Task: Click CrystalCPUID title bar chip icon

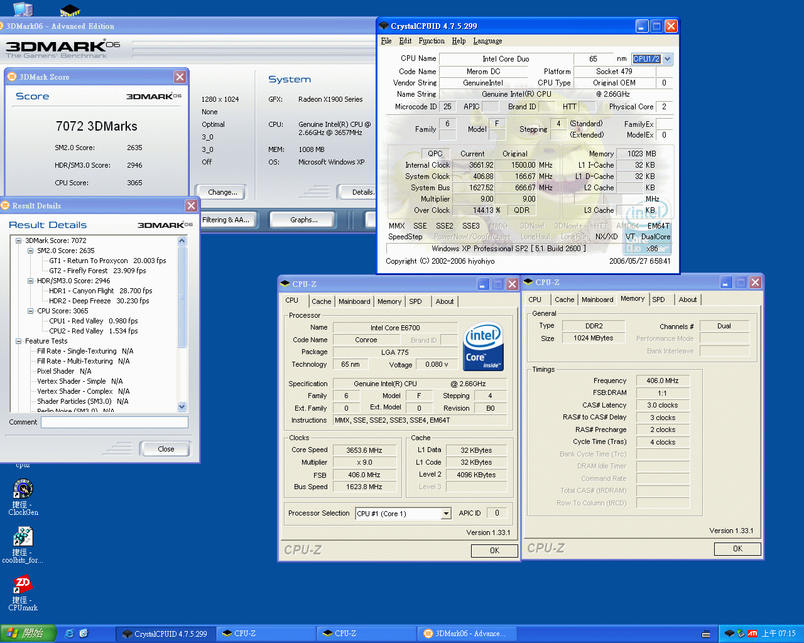Action: pos(384,26)
